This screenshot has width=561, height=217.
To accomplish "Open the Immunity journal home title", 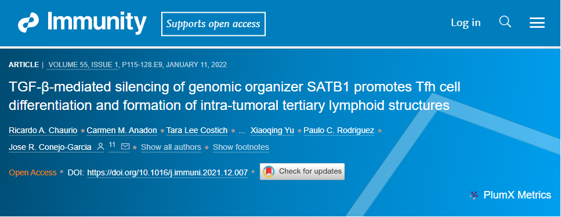I will tap(97, 23).
